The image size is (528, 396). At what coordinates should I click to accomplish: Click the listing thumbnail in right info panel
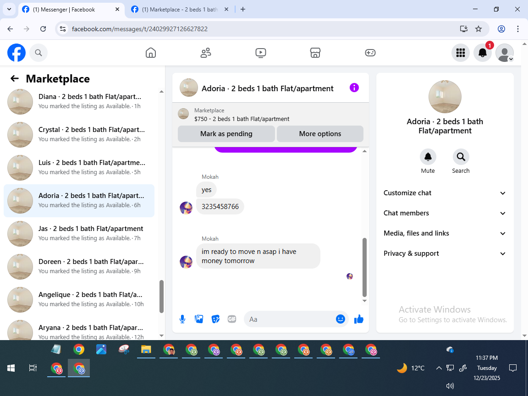point(445,97)
